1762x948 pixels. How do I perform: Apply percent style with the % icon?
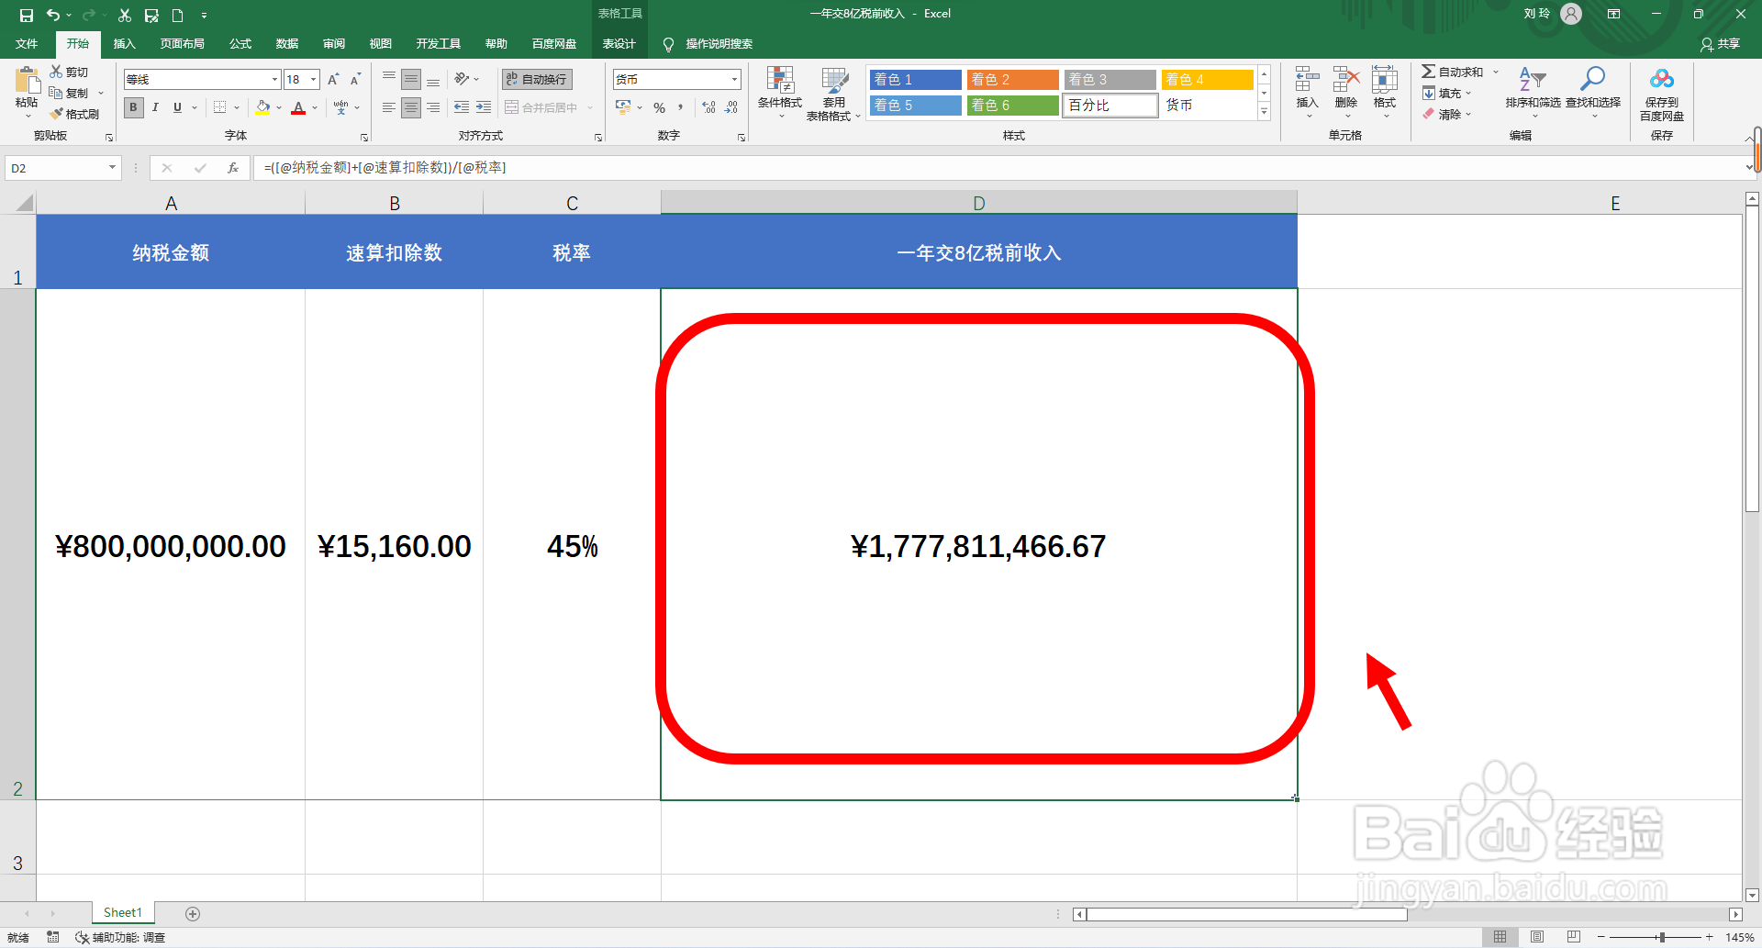click(x=659, y=107)
